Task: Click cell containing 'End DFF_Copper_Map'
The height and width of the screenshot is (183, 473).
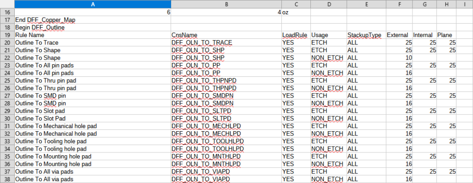Action: [92, 20]
